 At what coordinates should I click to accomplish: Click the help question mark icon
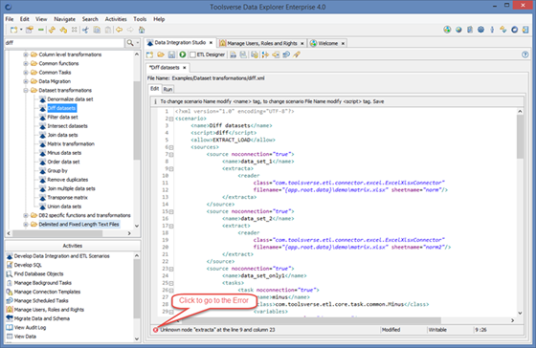point(525,54)
